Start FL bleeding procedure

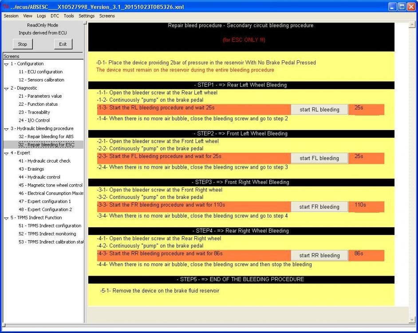coord(319,158)
